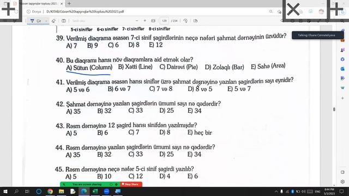This screenshot has width=349, height=196.
Task: Open the Shopping cart sidebar icon
Action: coord(342,88)
